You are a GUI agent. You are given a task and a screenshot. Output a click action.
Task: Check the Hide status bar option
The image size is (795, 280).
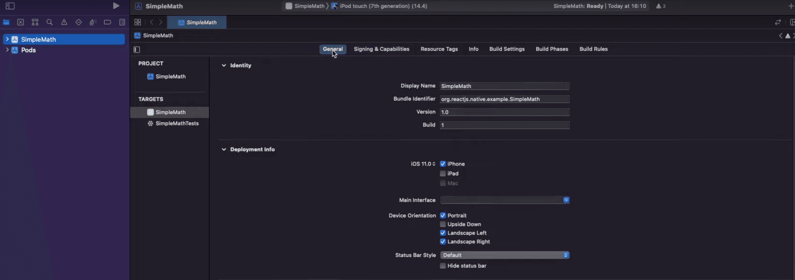pyautogui.click(x=443, y=266)
